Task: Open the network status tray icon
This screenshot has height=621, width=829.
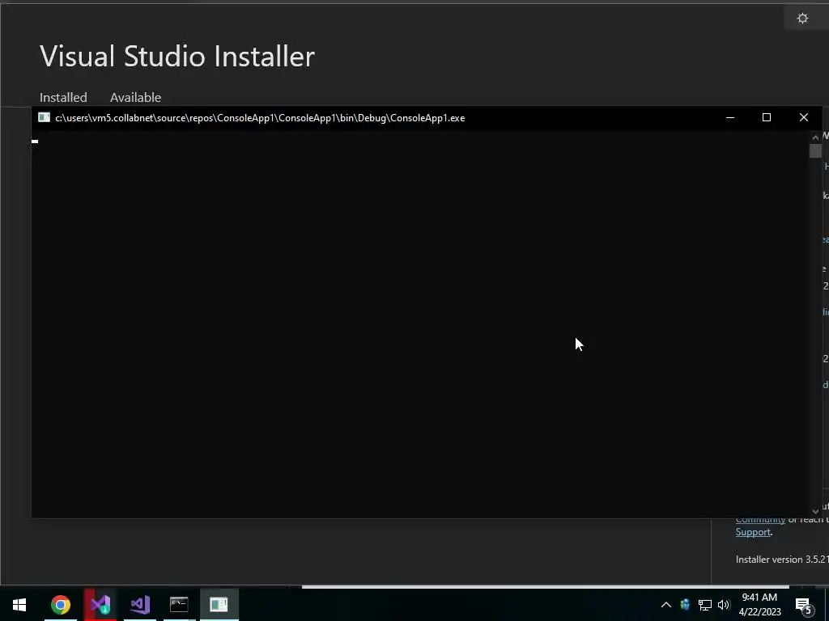Action: 705,605
